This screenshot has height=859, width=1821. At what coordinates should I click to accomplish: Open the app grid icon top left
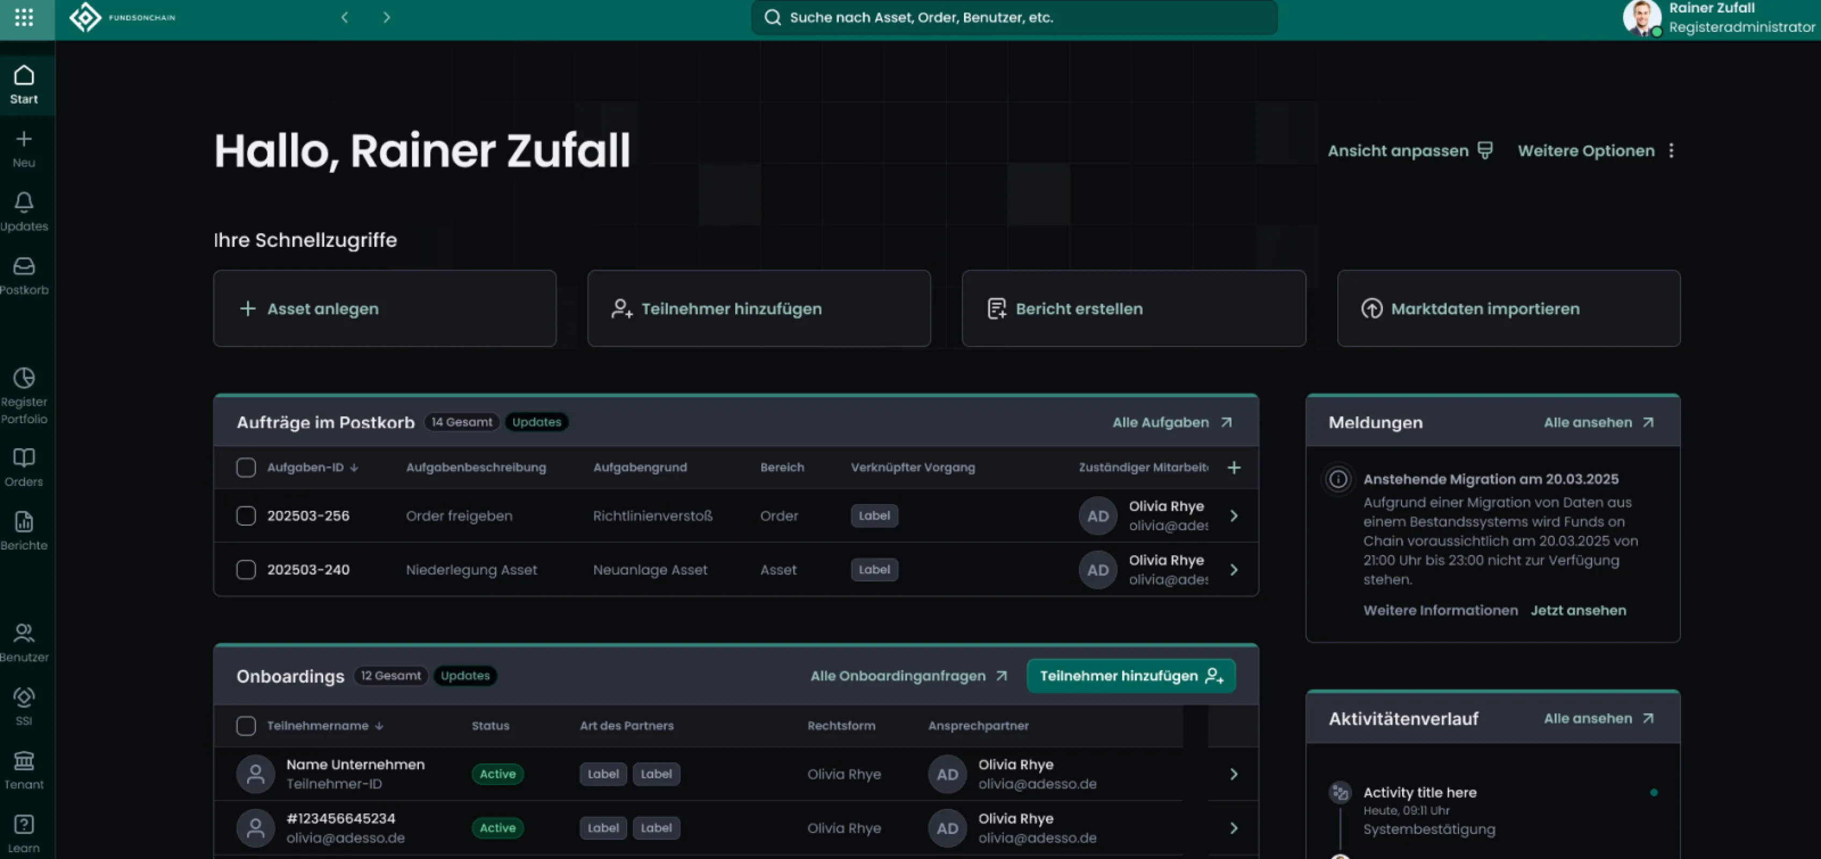coord(25,18)
